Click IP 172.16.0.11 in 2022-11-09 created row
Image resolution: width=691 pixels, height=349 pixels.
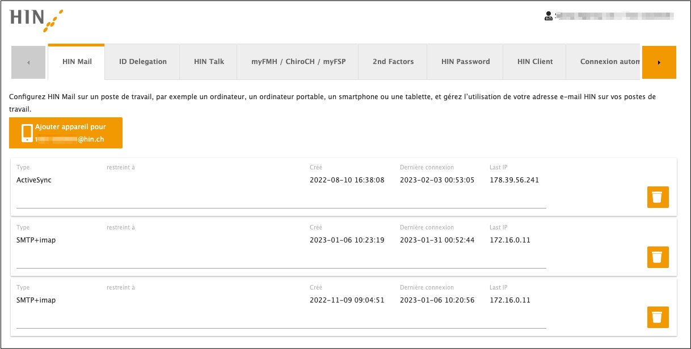pyautogui.click(x=510, y=300)
